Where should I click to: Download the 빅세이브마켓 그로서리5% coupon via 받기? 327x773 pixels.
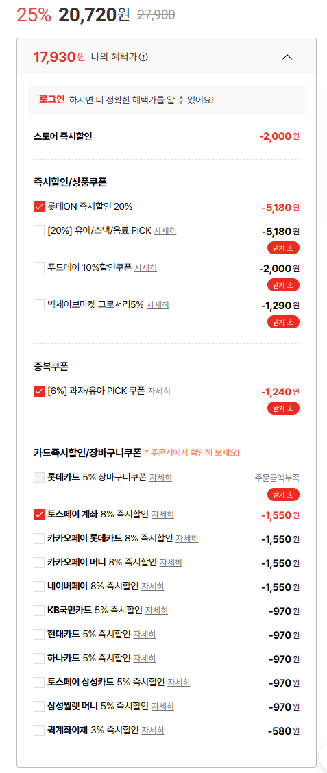[284, 322]
